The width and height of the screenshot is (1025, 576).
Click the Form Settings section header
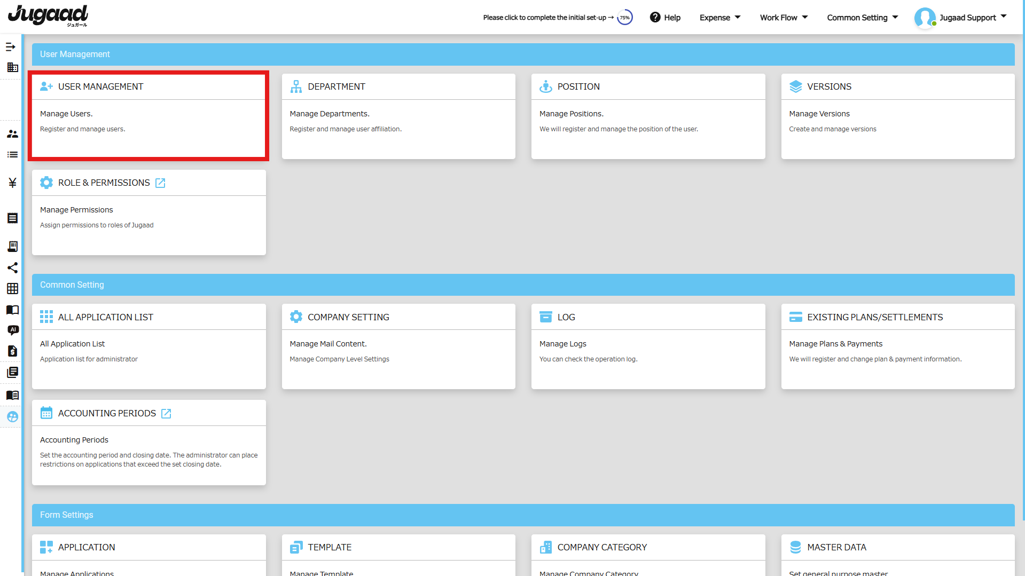point(523,515)
